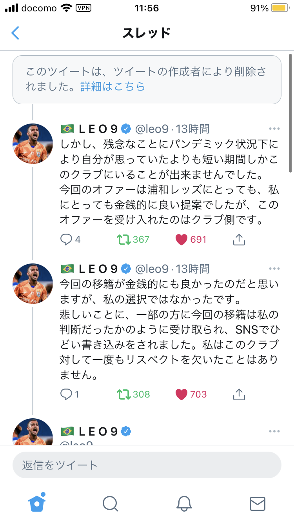Open the notifications bell tab
The width and height of the screenshot is (294, 523).
tap(184, 503)
